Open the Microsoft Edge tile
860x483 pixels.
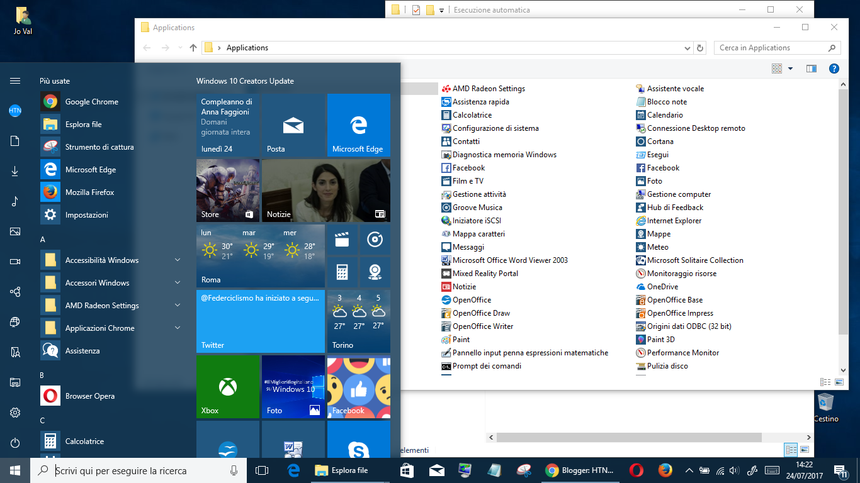359,126
